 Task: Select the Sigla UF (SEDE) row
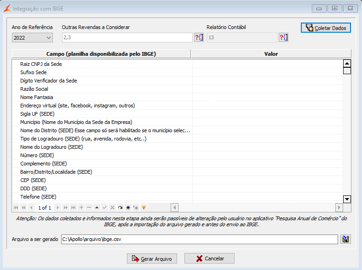coord(177,114)
